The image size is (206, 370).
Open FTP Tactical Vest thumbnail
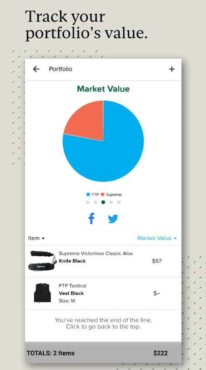[x=42, y=293]
